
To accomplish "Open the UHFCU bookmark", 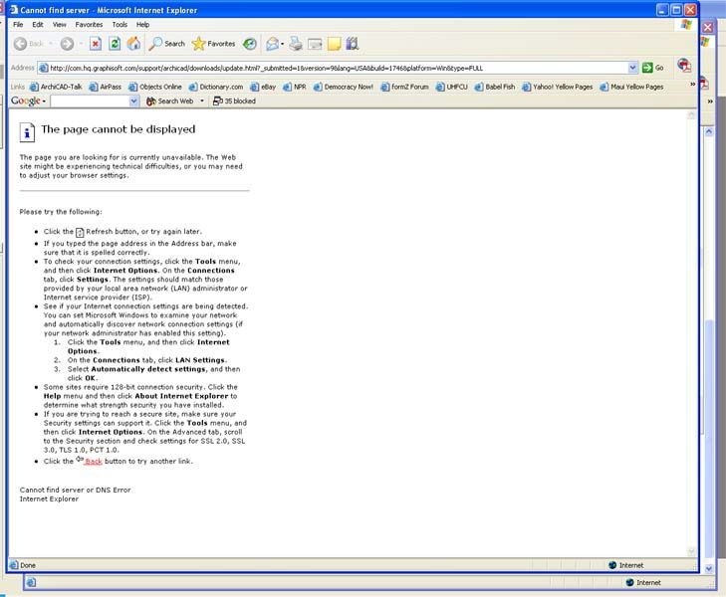I will point(452,87).
